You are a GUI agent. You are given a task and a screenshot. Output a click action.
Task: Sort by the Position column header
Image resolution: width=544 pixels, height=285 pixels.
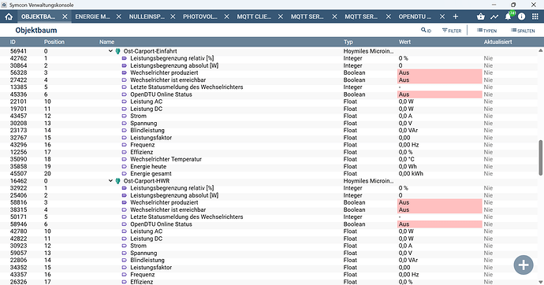click(x=54, y=42)
